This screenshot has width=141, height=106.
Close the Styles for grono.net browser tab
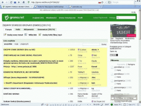pyautogui.click(x=66, y=7)
